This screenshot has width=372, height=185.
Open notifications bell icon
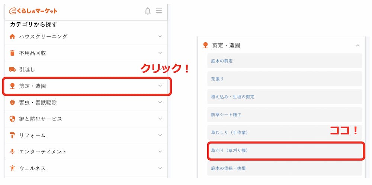tap(148, 11)
